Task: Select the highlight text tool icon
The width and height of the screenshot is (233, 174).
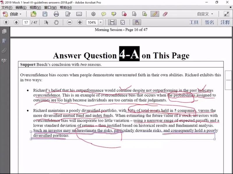Action: 114,14
